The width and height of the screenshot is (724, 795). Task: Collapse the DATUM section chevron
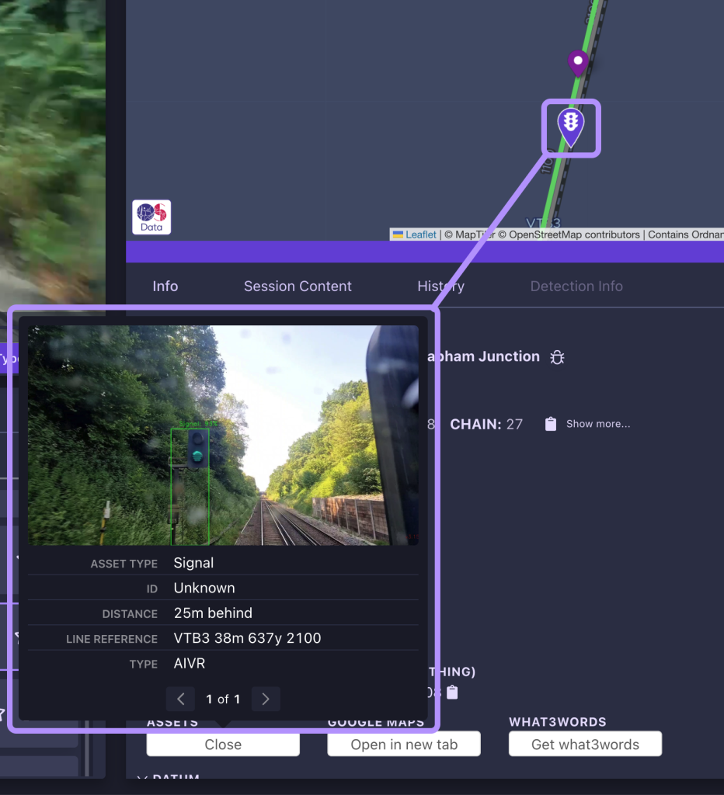[x=143, y=776]
